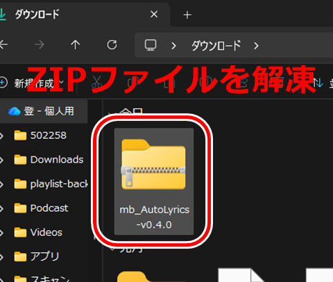Expand the 502258 folder tree arrow
The image size is (333, 282).
pos(2,135)
